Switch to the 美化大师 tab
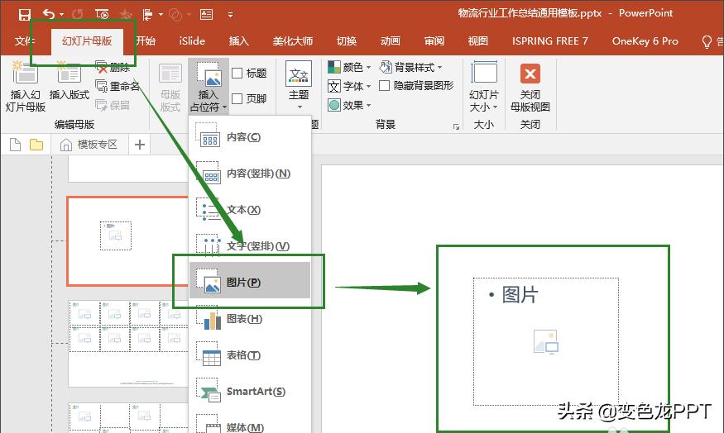 coord(293,41)
